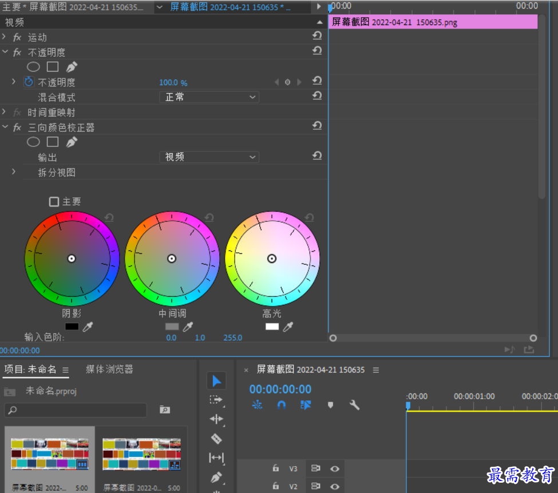Expand the 拆分视图 section

pos(14,172)
